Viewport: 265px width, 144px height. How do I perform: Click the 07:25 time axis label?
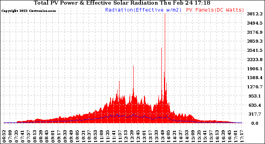click(17, 136)
